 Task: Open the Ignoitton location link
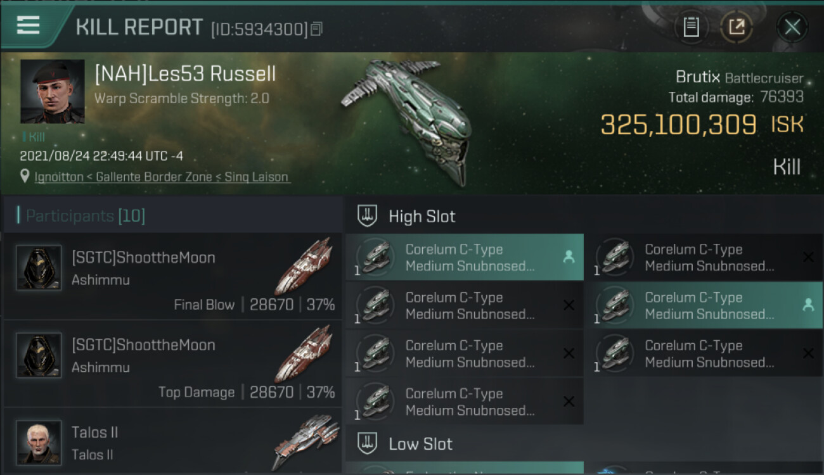coord(162,177)
